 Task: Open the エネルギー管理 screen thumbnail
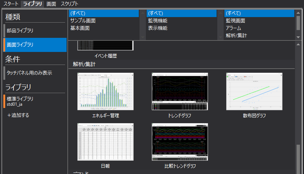tap(105, 91)
